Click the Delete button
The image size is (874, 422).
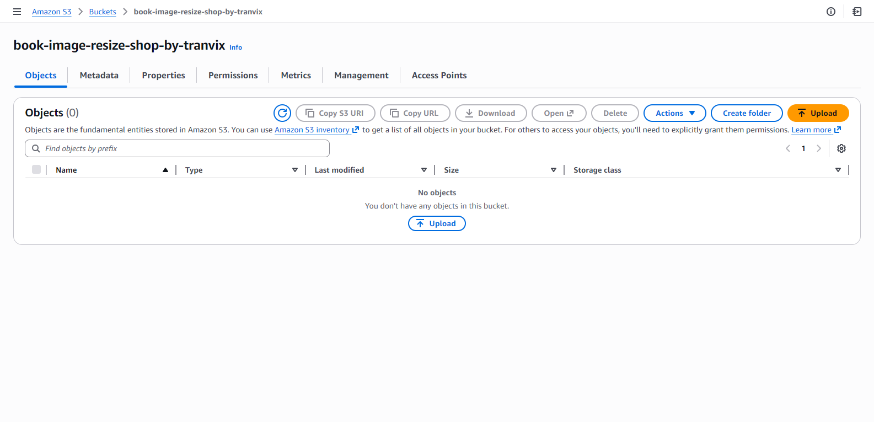pyautogui.click(x=615, y=113)
